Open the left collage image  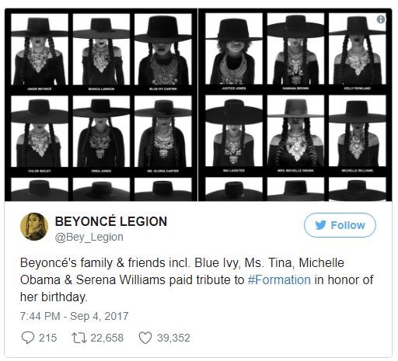[x=101, y=105]
